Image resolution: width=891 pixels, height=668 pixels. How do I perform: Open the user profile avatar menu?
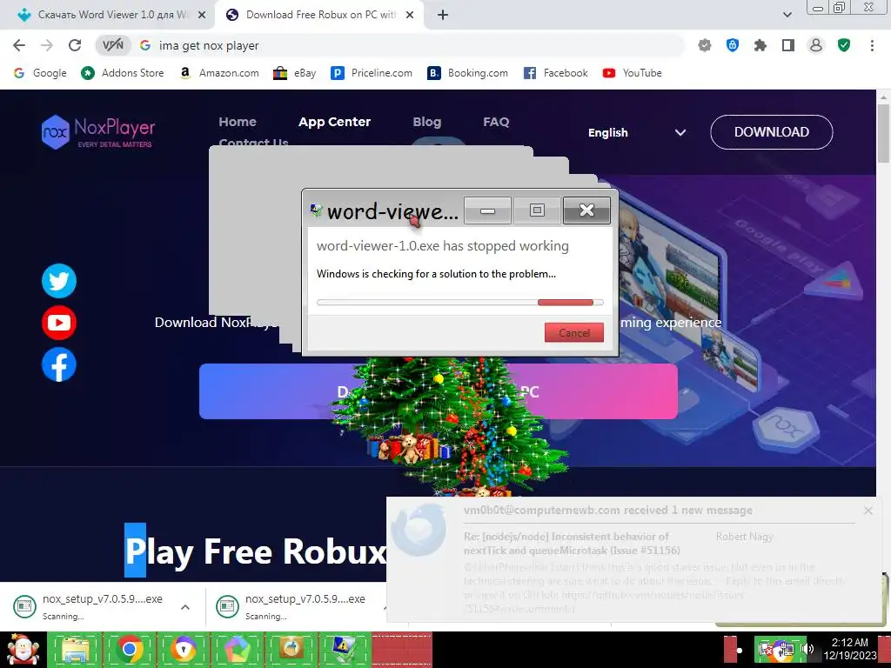coord(816,45)
